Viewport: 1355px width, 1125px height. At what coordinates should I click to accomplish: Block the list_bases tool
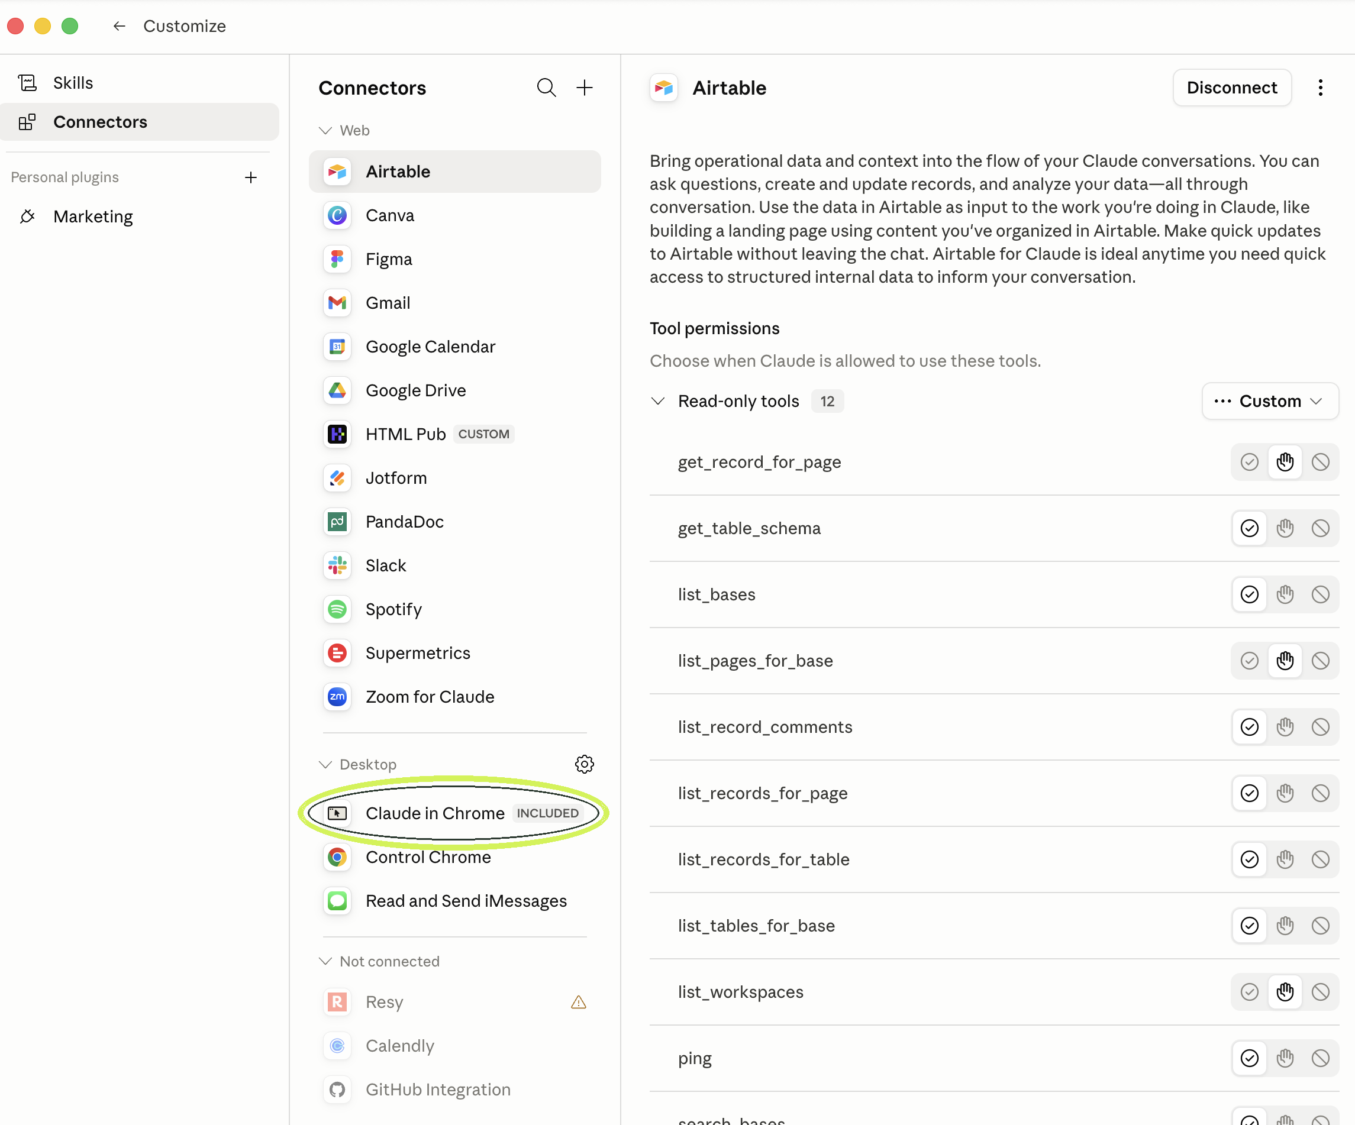point(1320,595)
